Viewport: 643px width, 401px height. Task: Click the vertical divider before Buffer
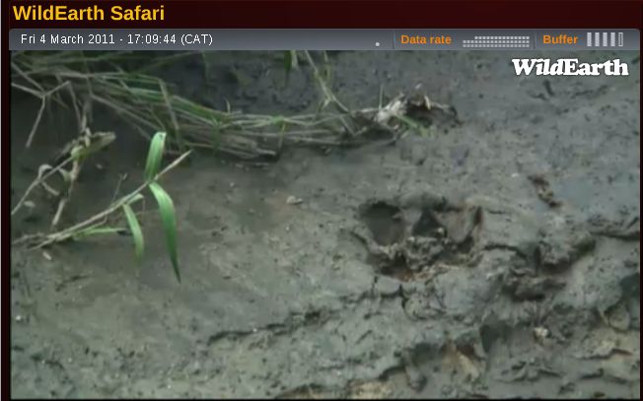536,40
